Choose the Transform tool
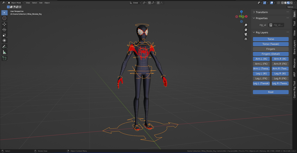The width and height of the screenshot is (297, 153). [4, 40]
